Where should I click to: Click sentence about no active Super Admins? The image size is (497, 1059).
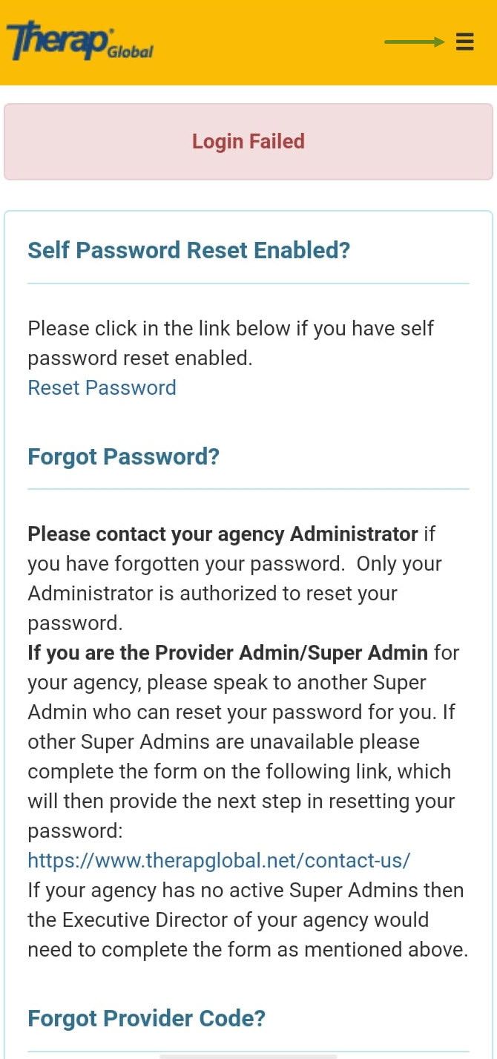[248, 919]
